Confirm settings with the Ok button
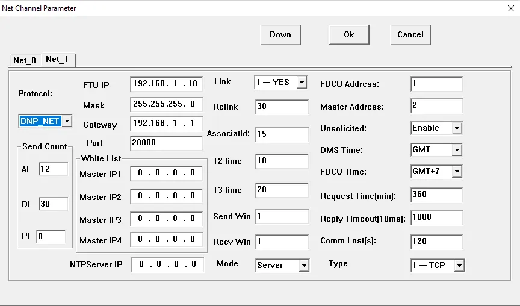This screenshot has height=306, width=520. click(348, 35)
